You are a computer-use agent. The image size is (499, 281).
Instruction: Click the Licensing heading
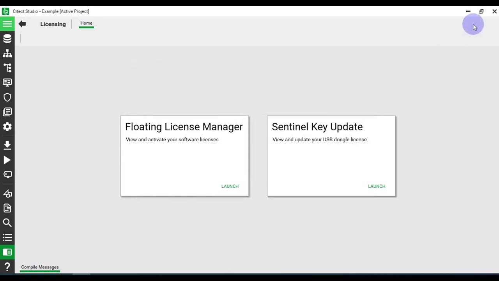tap(53, 24)
